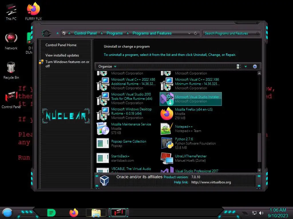293x219 pixels.
Task: Open the green notes app in taskbar
Action: (51, 213)
